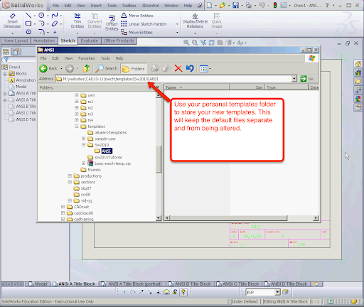Click the Print icon in top toolbar
This screenshot has height=307, width=364.
click(249, 5)
